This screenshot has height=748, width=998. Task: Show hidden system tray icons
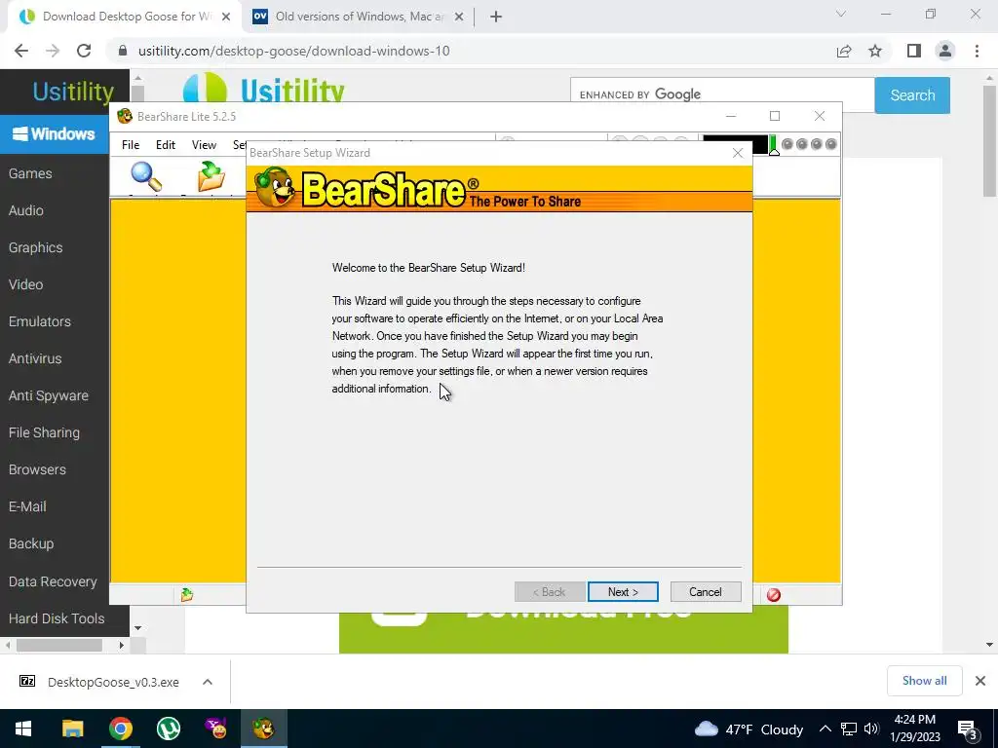pyautogui.click(x=825, y=729)
